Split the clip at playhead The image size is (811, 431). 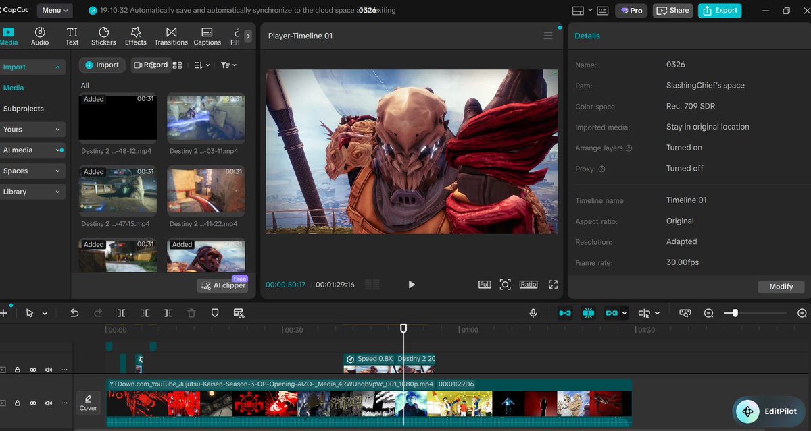pos(121,313)
